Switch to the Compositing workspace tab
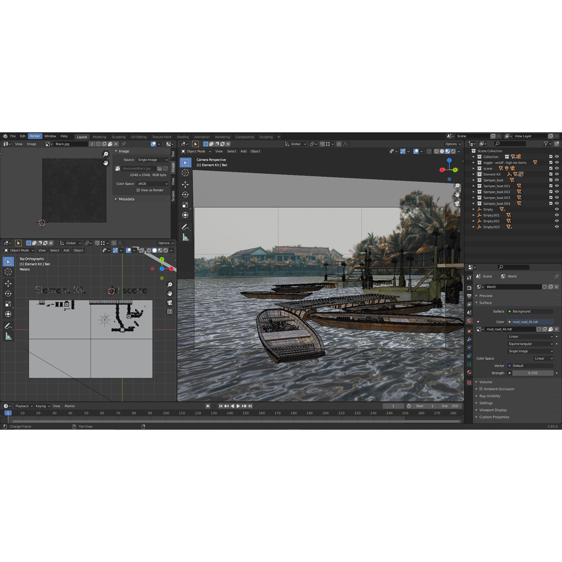This screenshot has height=562, width=562. tap(244, 137)
